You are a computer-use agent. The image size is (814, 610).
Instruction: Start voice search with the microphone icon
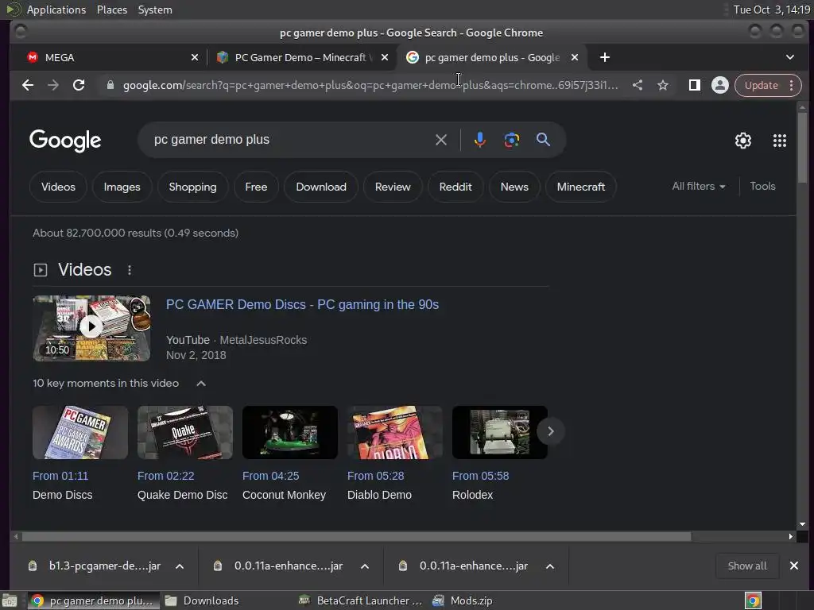coord(479,140)
